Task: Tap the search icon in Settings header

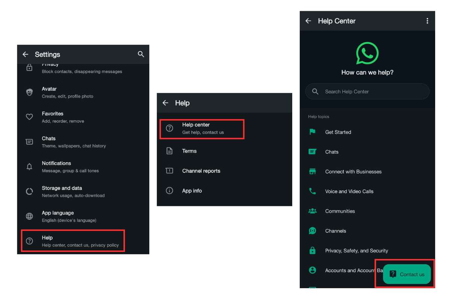Action: coord(141,54)
